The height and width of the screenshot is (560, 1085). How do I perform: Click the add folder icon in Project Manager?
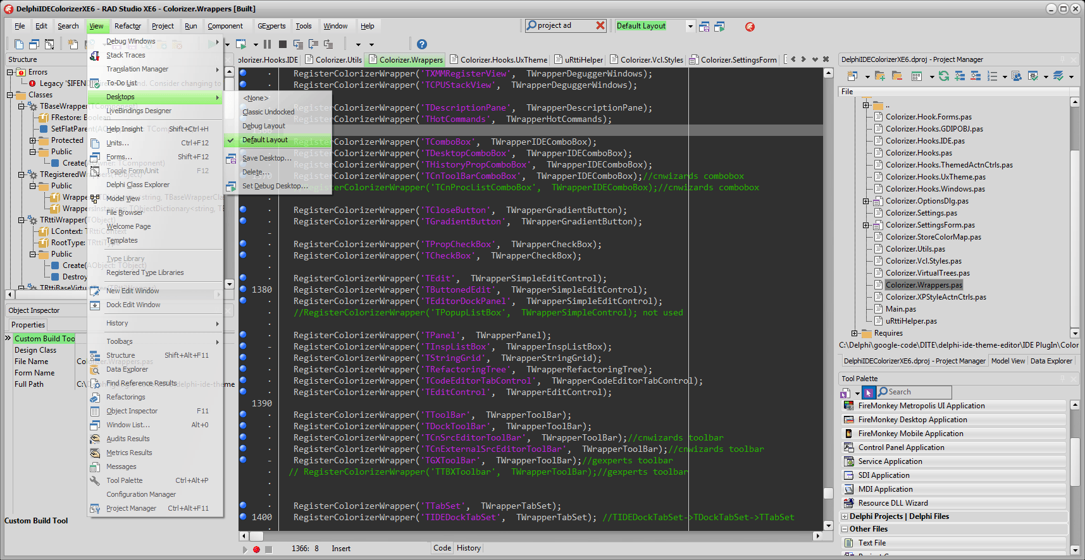coord(880,76)
